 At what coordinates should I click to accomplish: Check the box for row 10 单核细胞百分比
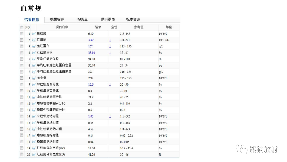[x=22, y=91]
